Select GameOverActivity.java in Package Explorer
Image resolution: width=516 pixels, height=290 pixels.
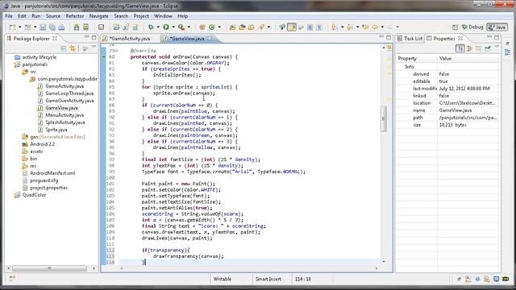tap(69, 101)
